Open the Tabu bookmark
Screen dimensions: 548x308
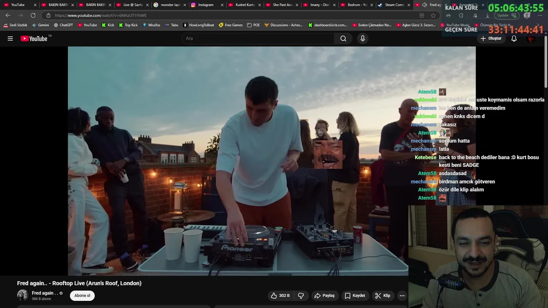(172, 25)
